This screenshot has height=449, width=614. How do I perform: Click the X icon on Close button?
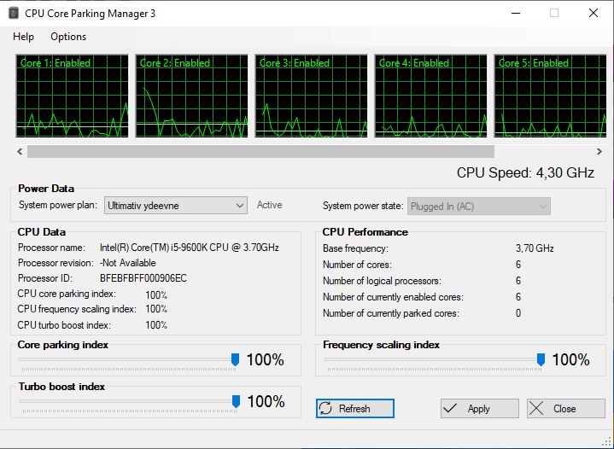[536, 408]
